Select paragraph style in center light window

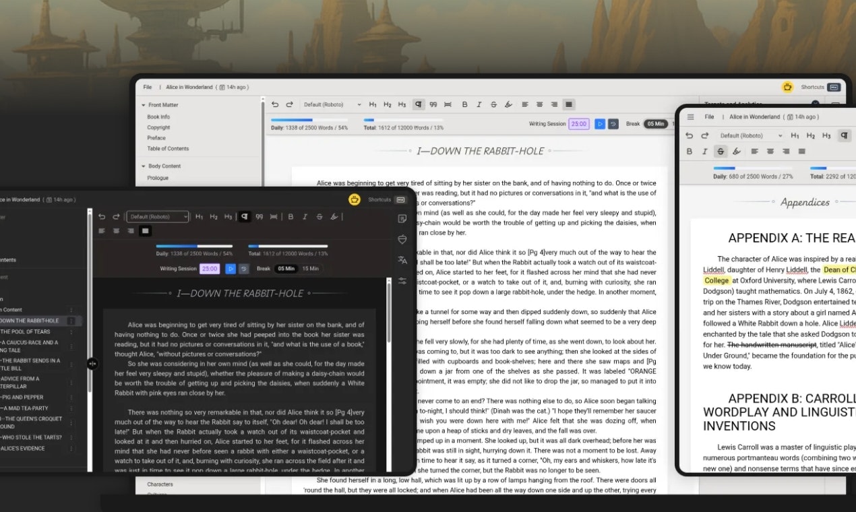[x=419, y=104]
